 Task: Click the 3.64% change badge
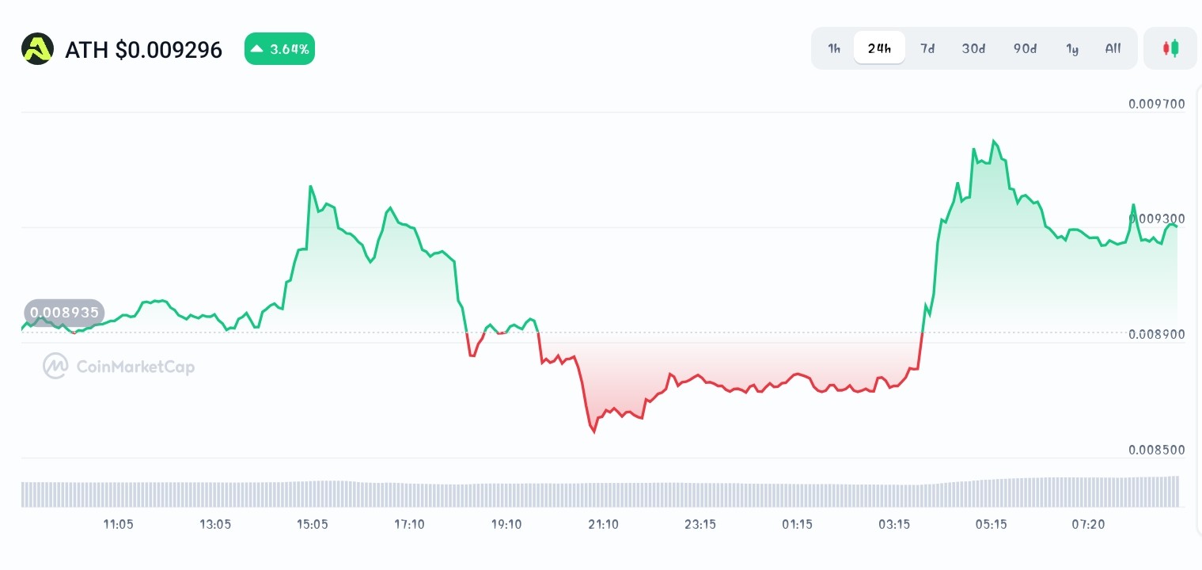pos(279,48)
